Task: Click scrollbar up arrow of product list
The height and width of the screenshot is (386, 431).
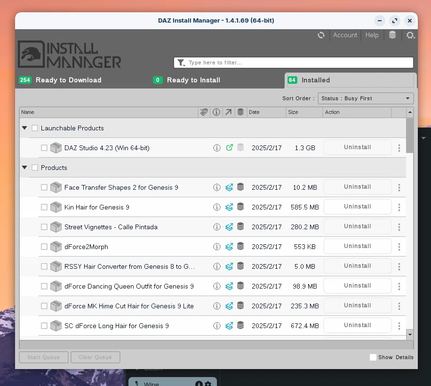Action: [x=410, y=112]
